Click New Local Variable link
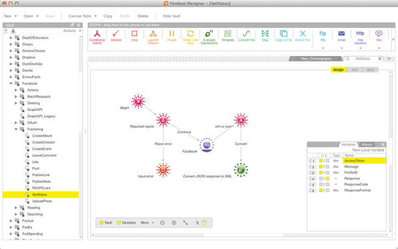This screenshot has width=398, height=249. tap(368, 150)
